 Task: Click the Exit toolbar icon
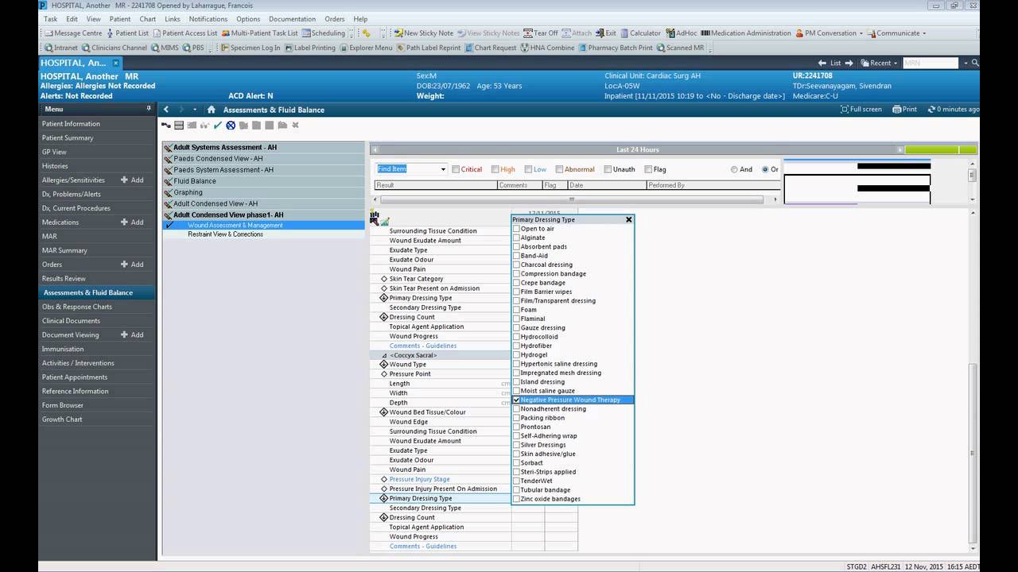click(x=605, y=33)
